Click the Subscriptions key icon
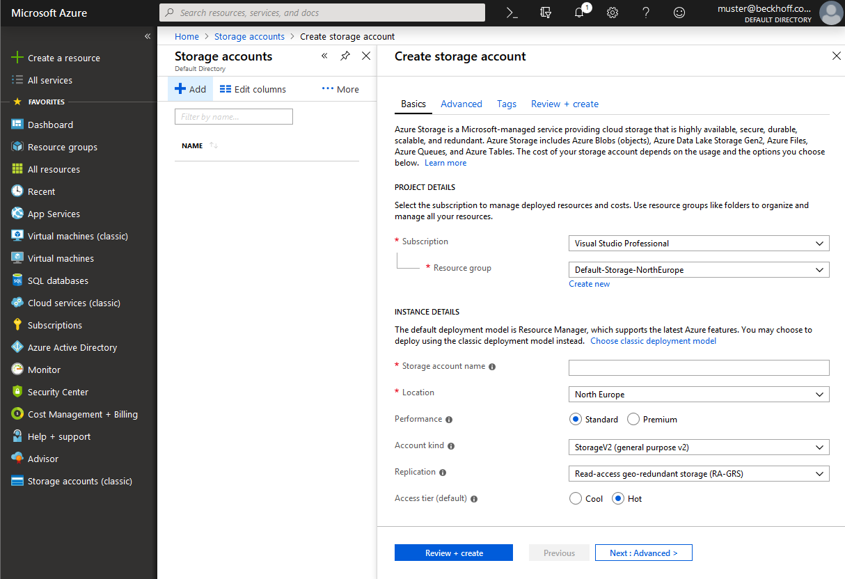The height and width of the screenshot is (579, 845). pos(17,325)
